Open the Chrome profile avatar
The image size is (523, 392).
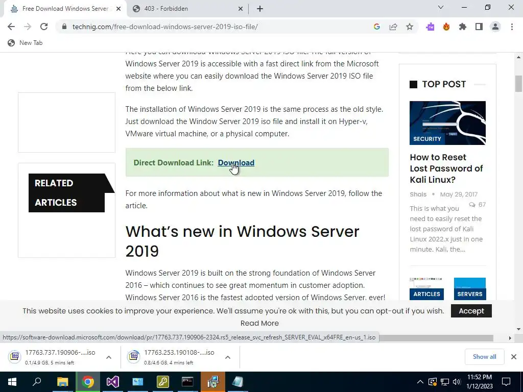(x=495, y=27)
